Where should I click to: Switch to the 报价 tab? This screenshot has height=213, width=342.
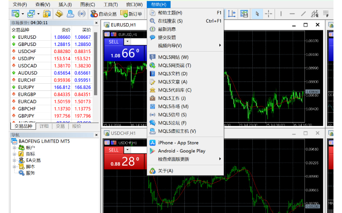click(76, 126)
